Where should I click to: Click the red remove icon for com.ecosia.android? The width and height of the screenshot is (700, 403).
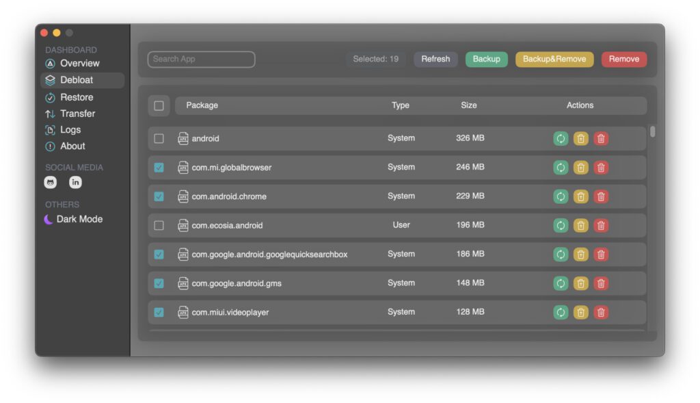[601, 225]
